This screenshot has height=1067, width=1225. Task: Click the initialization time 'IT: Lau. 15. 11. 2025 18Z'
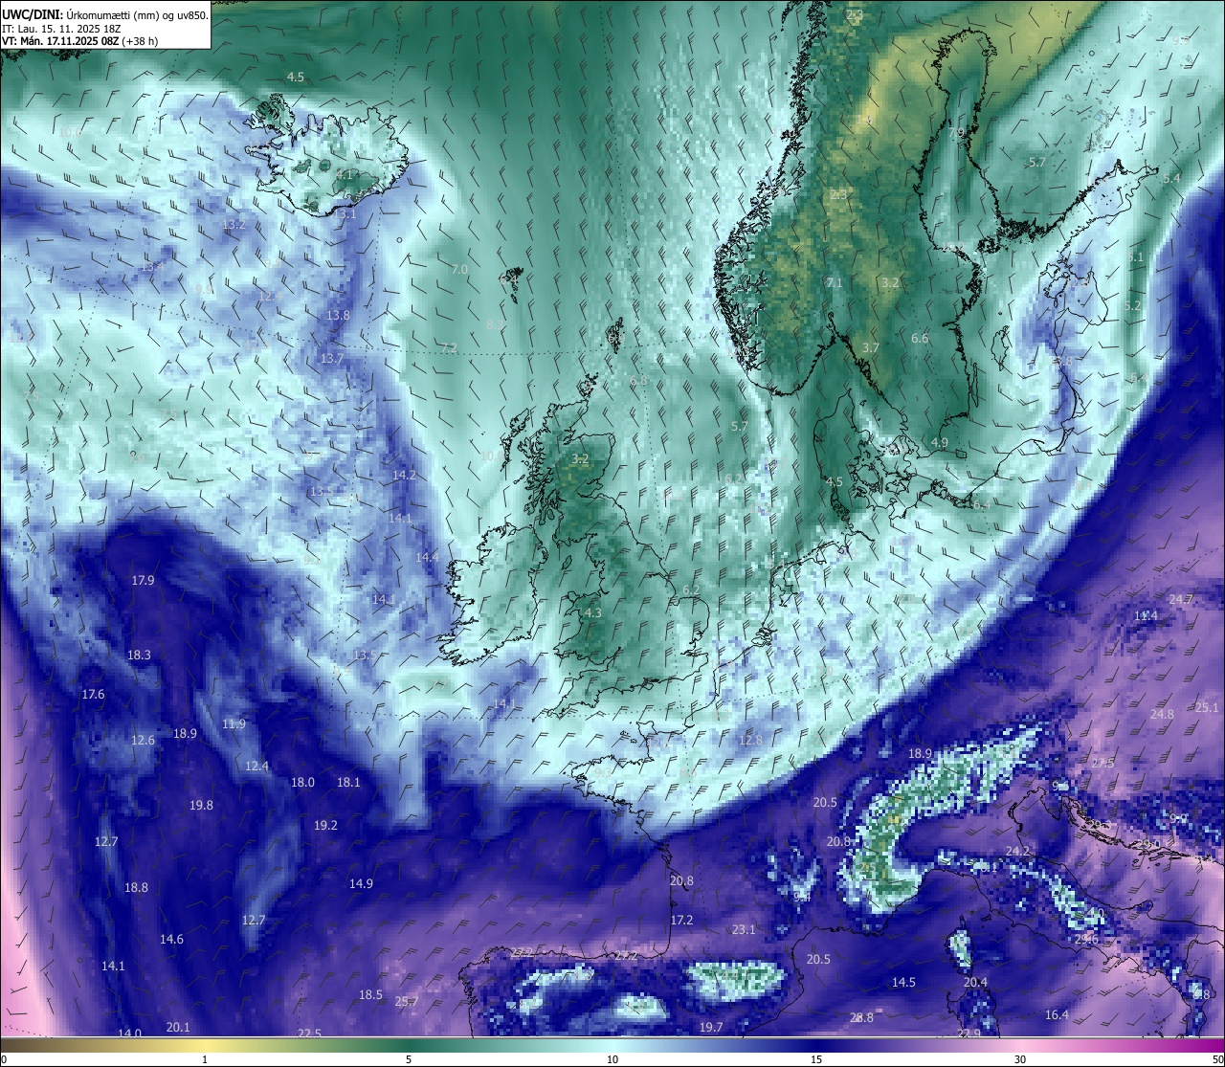coord(60,28)
